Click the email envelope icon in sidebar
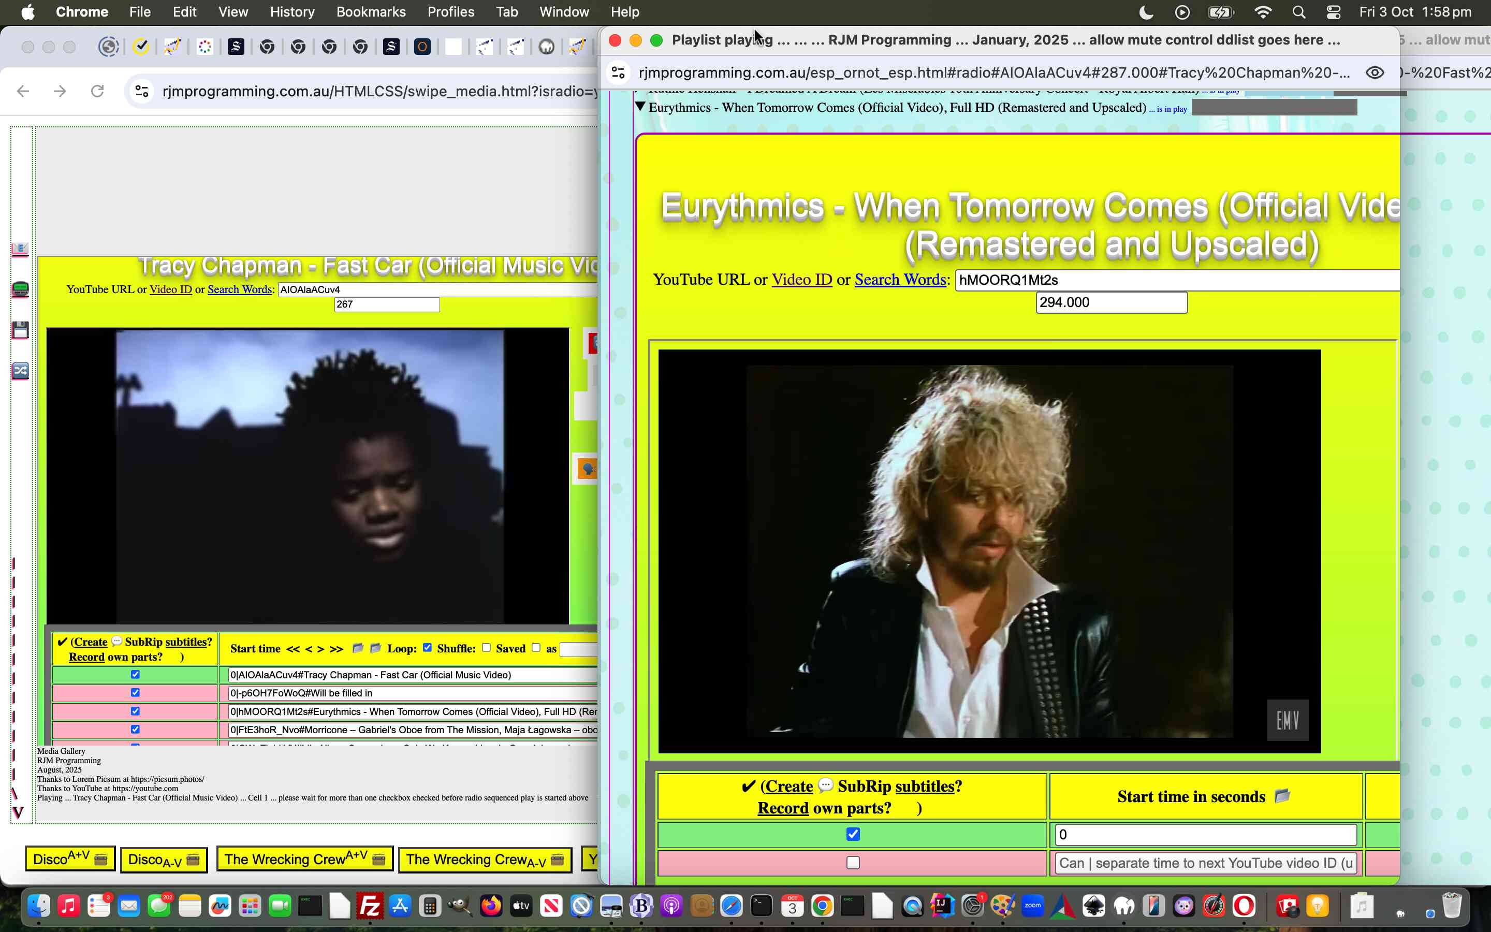The height and width of the screenshot is (932, 1491). coord(20,249)
